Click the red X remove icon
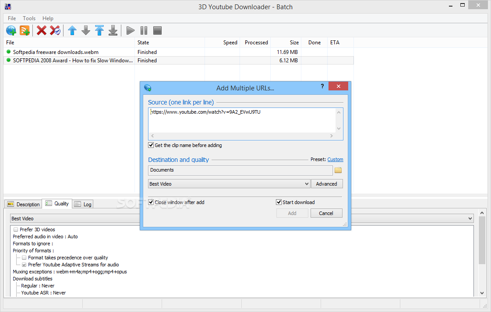Image resolution: width=491 pixels, height=312 pixels. tap(41, 30)
